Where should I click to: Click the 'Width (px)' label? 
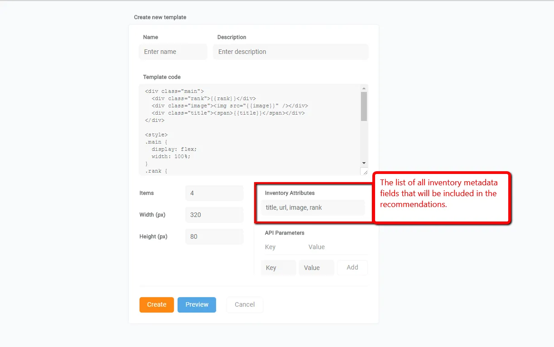(152, 215)
